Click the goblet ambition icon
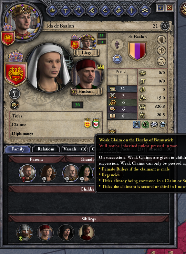The width and height of the screenshot is (186, 254). point(15,94)
